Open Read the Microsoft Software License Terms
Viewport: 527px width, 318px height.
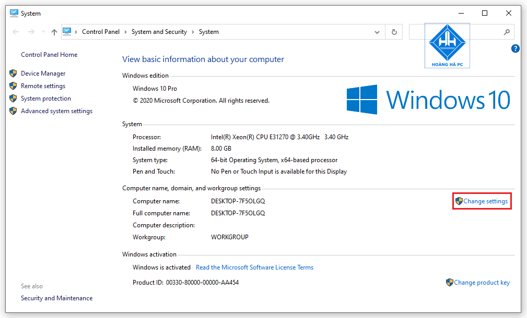(x=254, y=267)
